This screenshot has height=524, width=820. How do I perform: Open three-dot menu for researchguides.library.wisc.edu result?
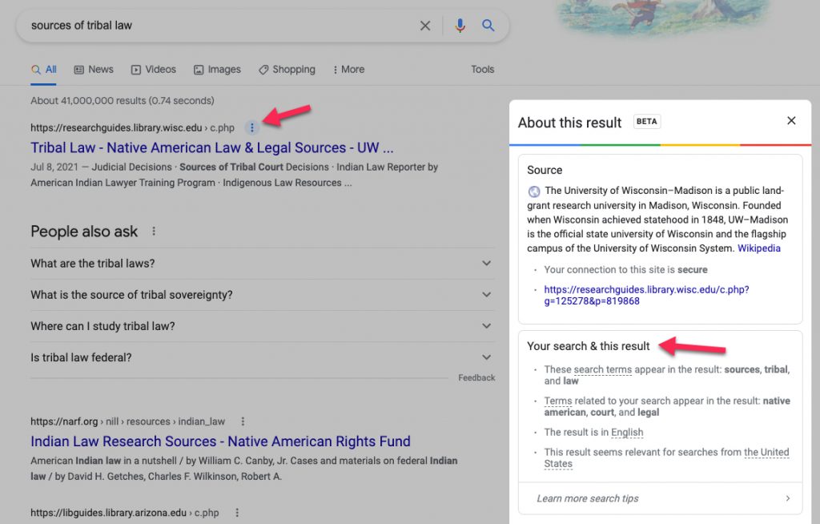[252, 127]
